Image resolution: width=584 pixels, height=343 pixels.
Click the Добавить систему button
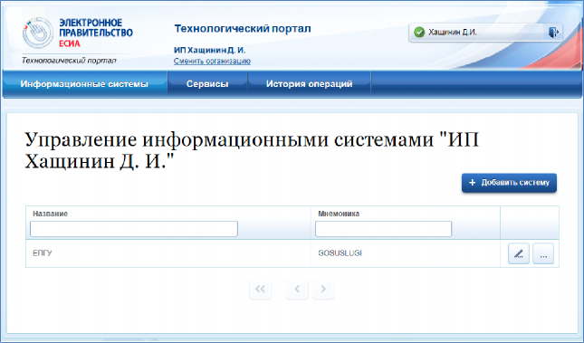click(509, 183)
